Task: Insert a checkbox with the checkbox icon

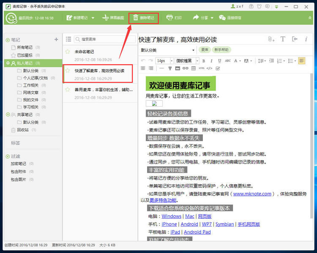Action: click(x=218, y=68)
